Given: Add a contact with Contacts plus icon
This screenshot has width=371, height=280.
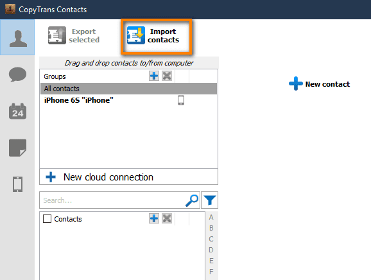Looking at the screenshot, I should click(x=154, y=218).
